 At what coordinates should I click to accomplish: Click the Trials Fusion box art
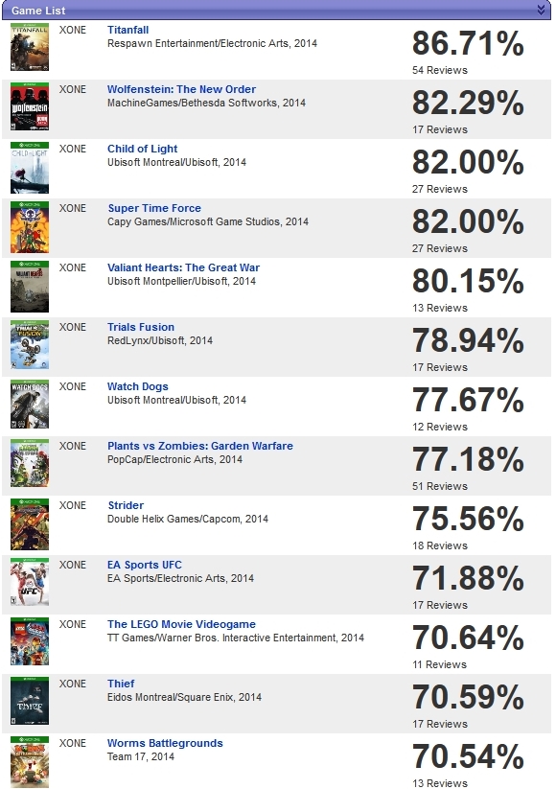pos(30,345)
